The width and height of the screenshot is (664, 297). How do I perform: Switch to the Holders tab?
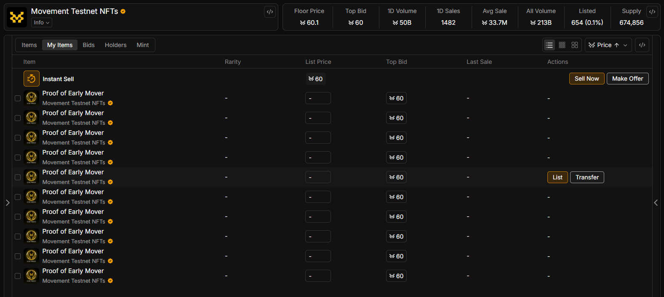(x=115, y=45)
